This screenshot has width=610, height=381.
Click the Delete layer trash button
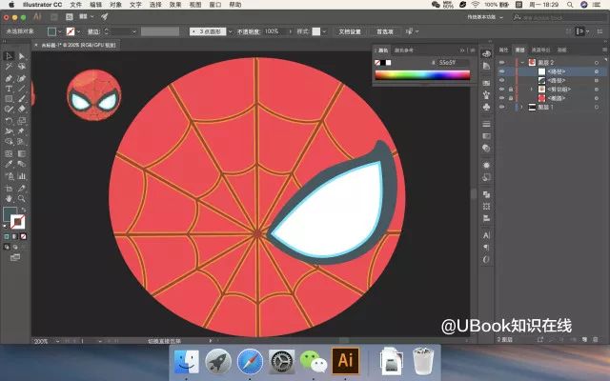pos(595,339)
